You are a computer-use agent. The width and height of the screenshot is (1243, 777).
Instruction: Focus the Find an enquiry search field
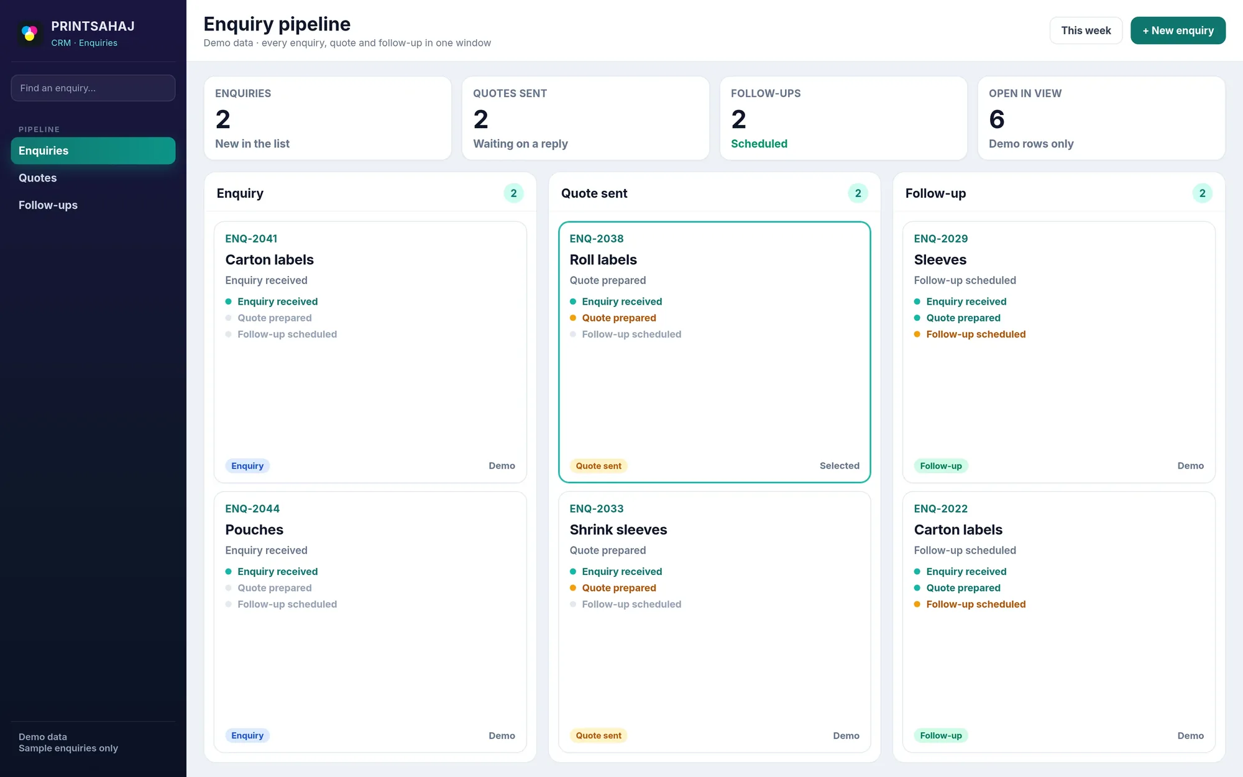pyautogui.click(x=93, y=88)
